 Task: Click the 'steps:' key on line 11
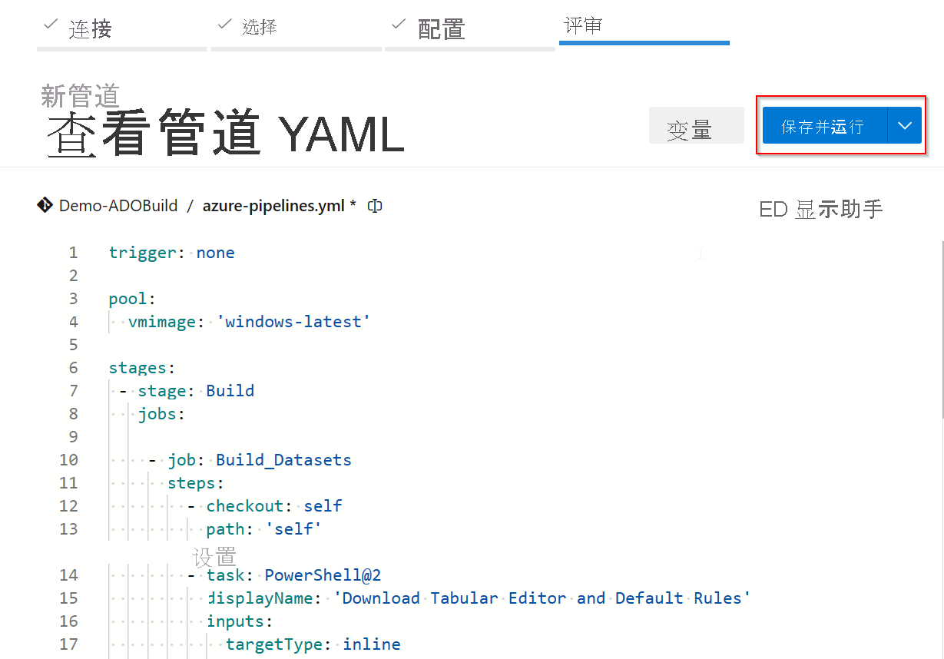[196, 483]
